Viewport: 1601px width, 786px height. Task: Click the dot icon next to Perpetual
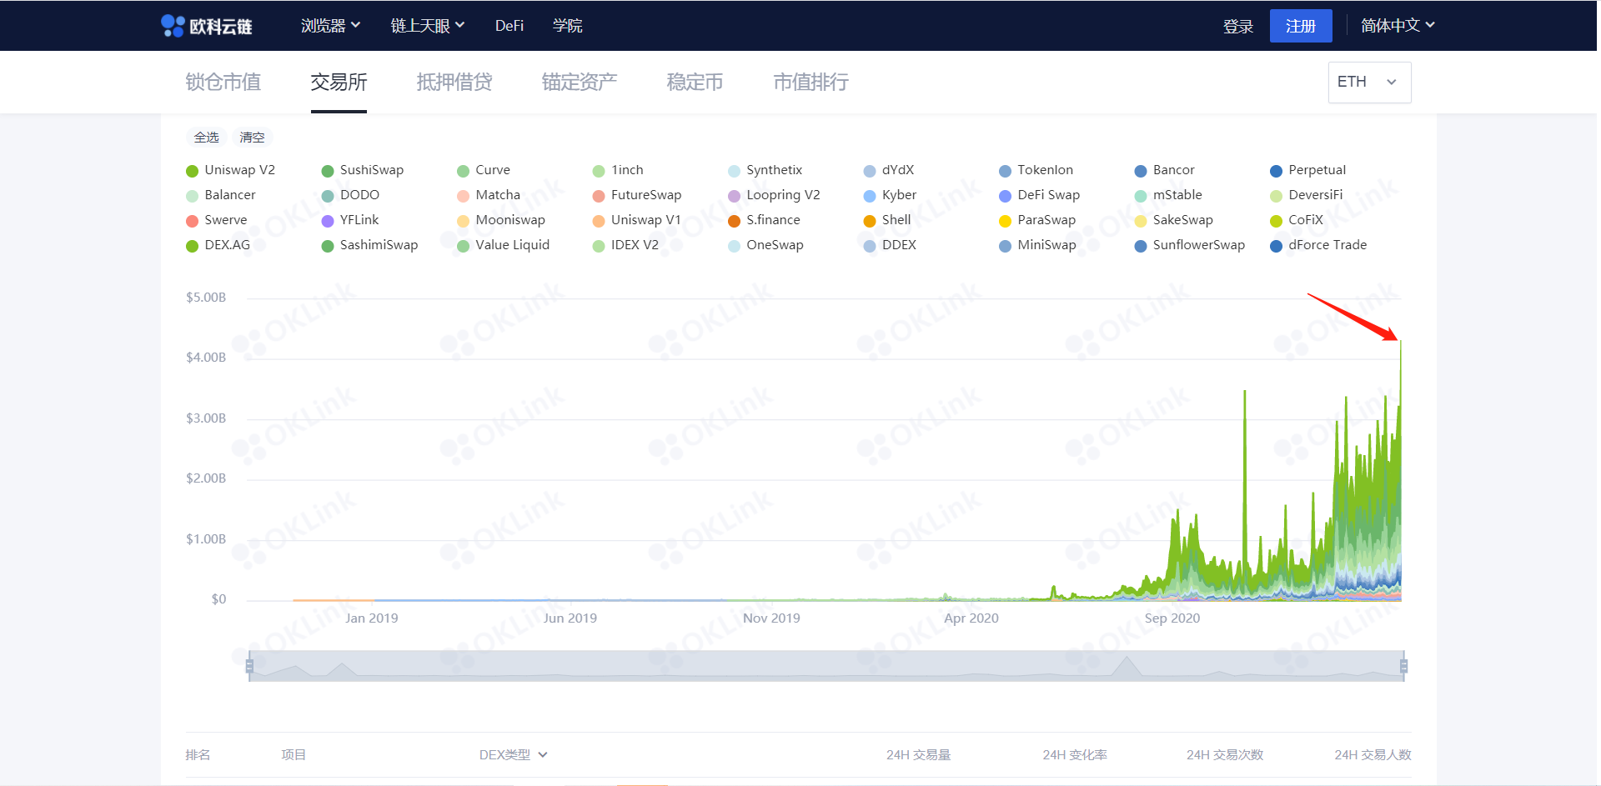point(1276,170)
